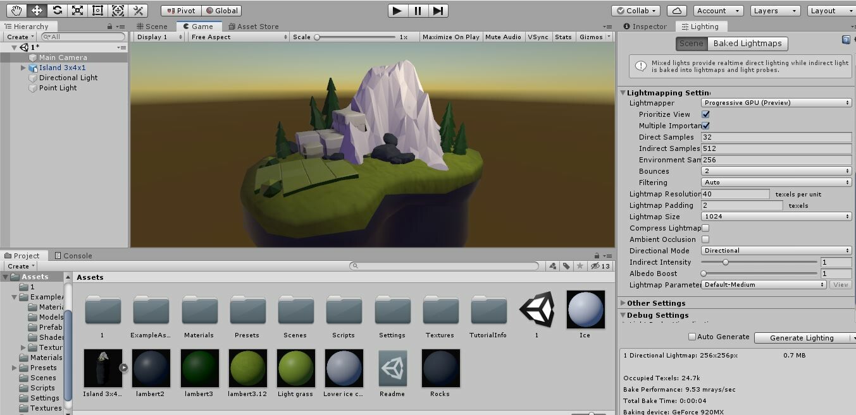Switch to the Baked Lightmaps tab
The image size is (856, 415).
747,44
